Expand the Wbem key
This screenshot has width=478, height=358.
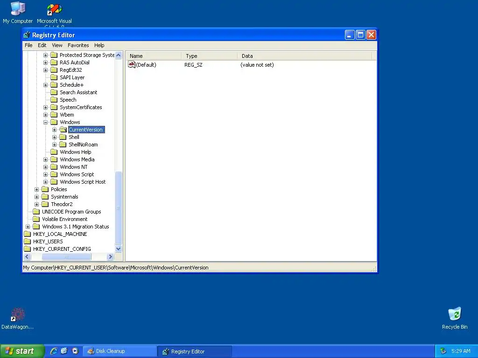[45, 115]
